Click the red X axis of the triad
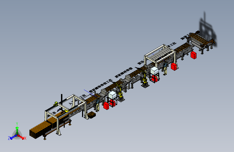The height and width of the screenshot is (152, 234). [22, 137]
